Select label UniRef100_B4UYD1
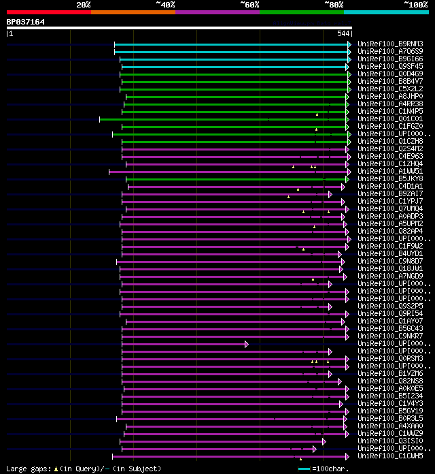Viewport: 435px width, 474px height. (x=390, y=253)
